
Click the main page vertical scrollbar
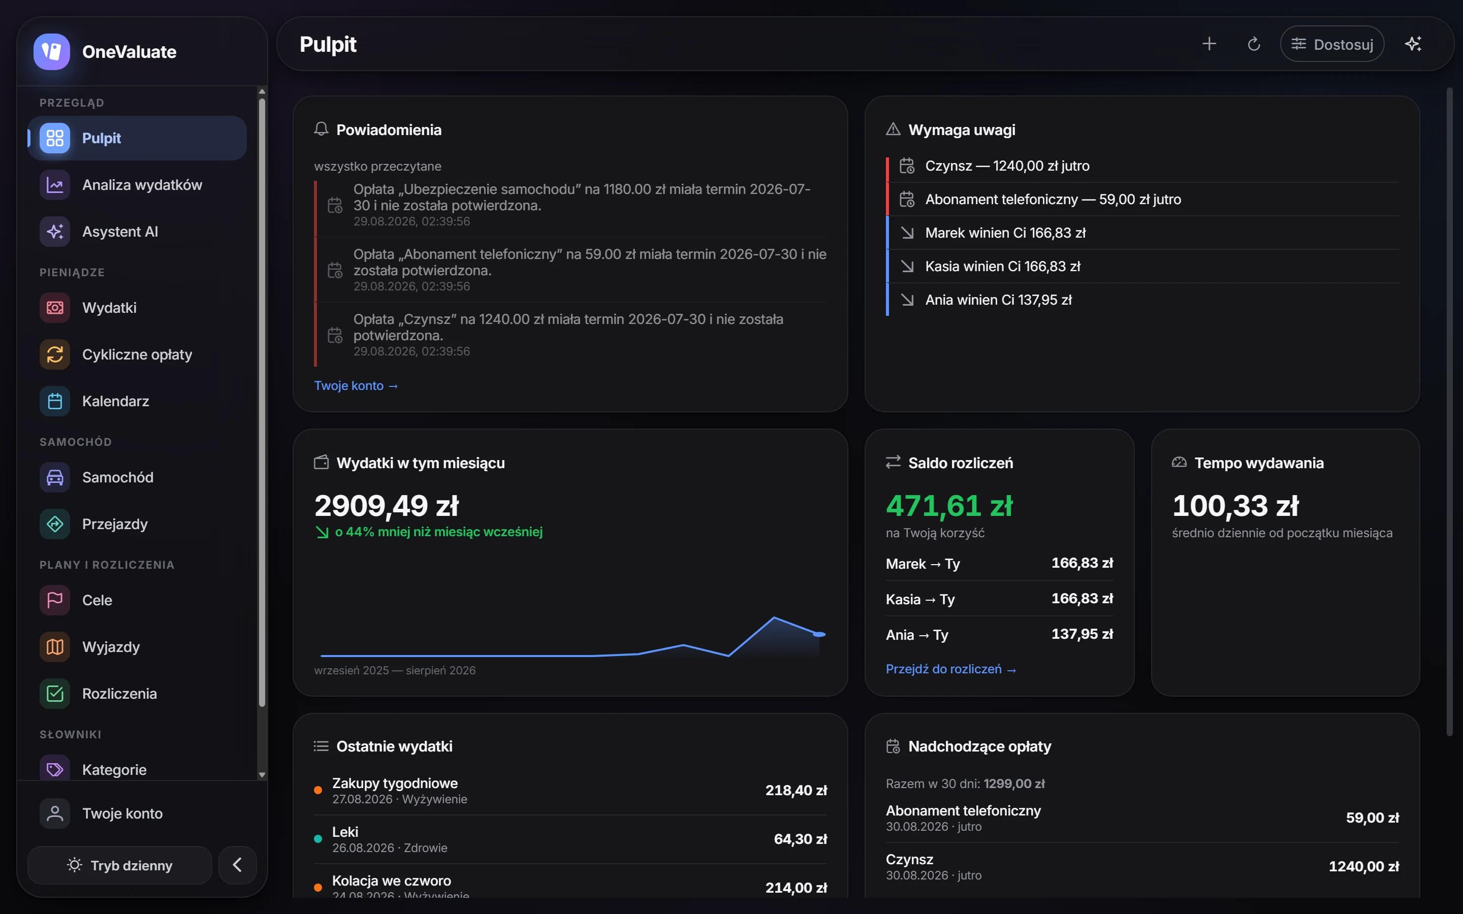1449,411
